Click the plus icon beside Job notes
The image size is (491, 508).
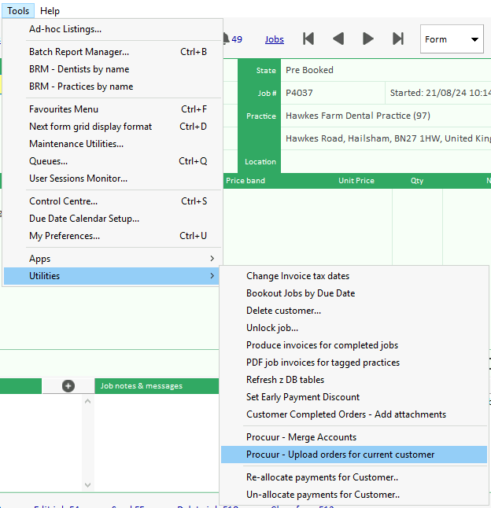pos(68,385)
